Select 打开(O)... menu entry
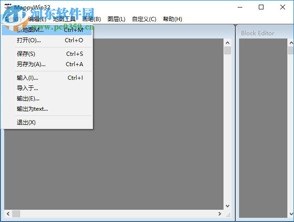 point(46,40)
